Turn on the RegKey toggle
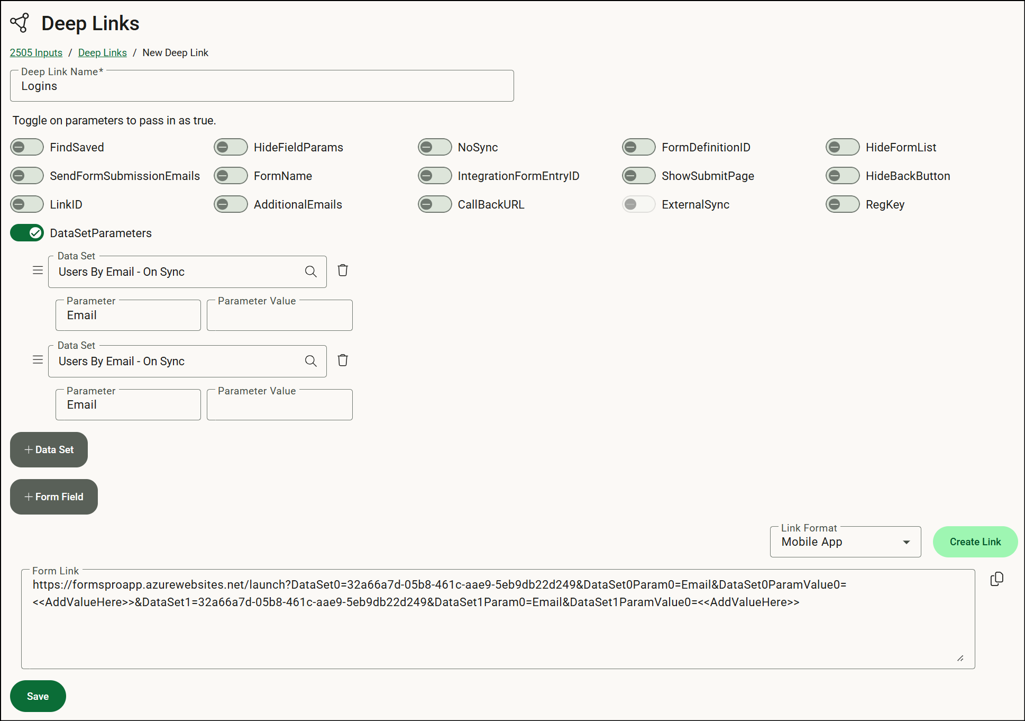 click(843, 204)
